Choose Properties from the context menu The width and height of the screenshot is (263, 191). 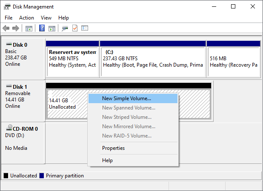point(133,148)
